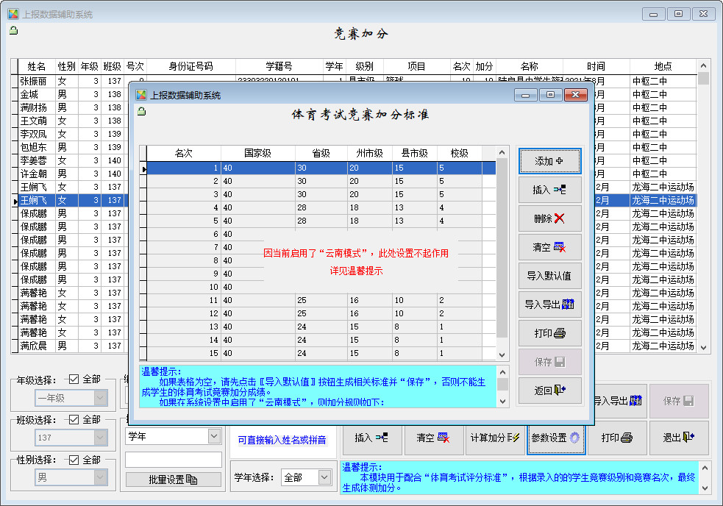Click the 地点 column header in the main table
This screenshot has width=723, height=506.
click(663, 66)
